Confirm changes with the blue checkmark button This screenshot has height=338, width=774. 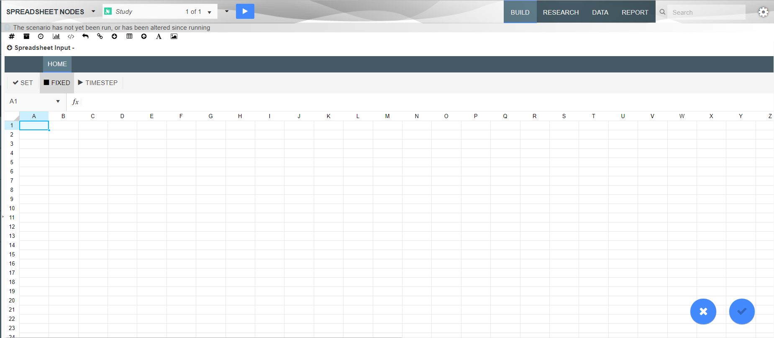[x=741, y=311]
